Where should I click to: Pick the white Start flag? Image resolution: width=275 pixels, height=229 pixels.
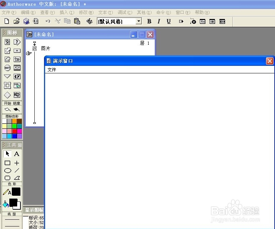[8, 109]
